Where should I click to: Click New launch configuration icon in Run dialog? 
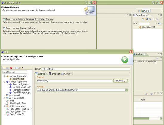tap(4, 68)
